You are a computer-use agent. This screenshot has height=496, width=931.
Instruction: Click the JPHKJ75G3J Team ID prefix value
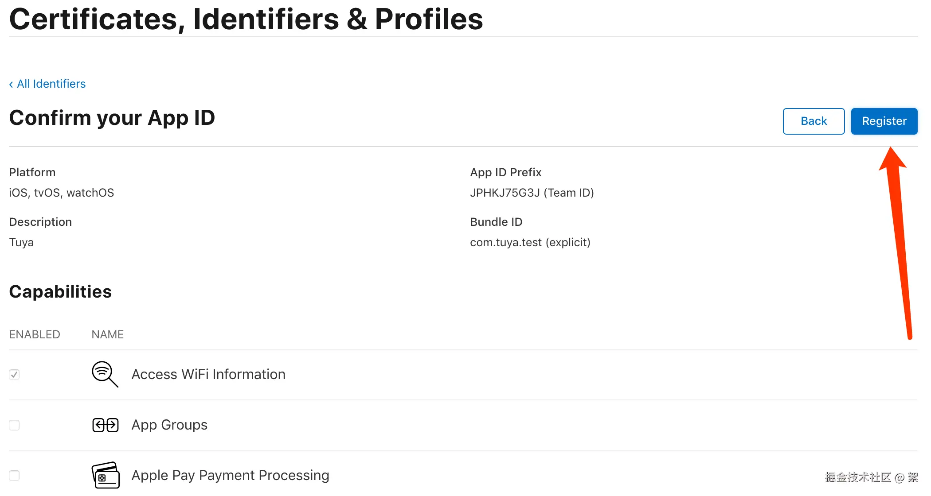(x=532, y=193)
